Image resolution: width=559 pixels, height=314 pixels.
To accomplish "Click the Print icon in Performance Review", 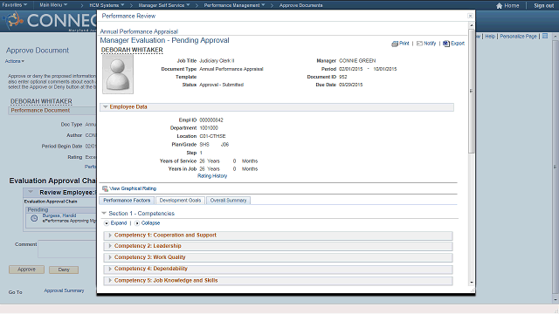I will [395, 44].
